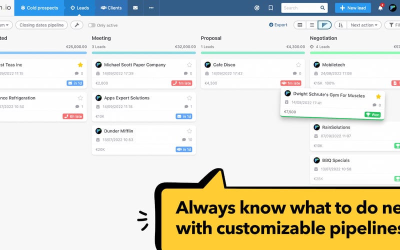
Task: Click the sort order icon
Action: click(x=340, y=25)
